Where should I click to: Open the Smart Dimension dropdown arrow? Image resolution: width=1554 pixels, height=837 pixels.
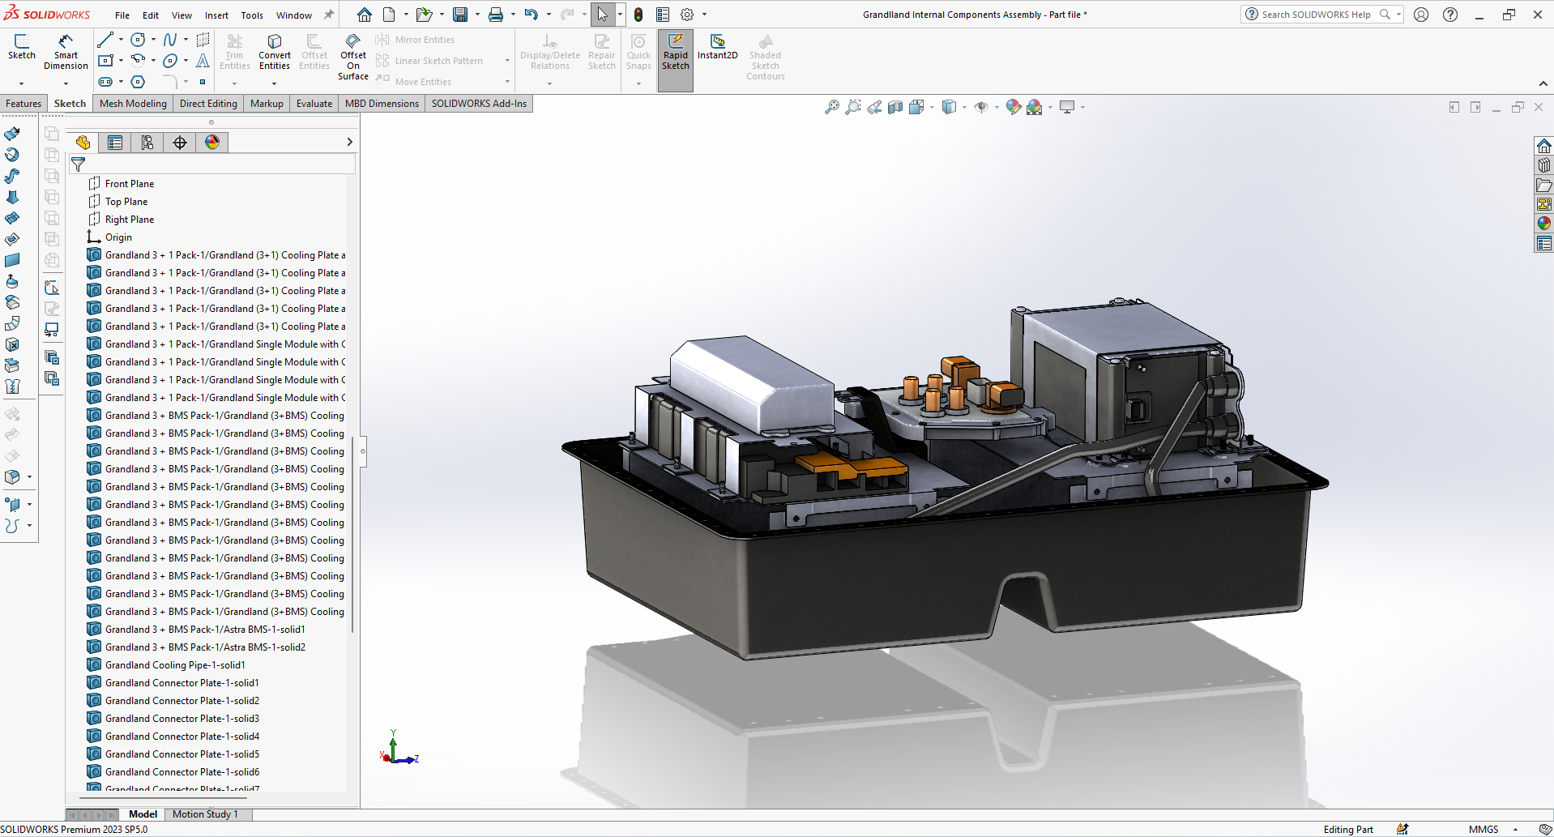(66, 83)
